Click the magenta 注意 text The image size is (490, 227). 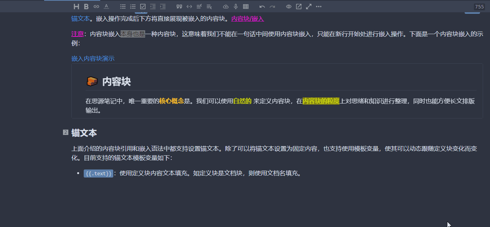tap(78, 34)
